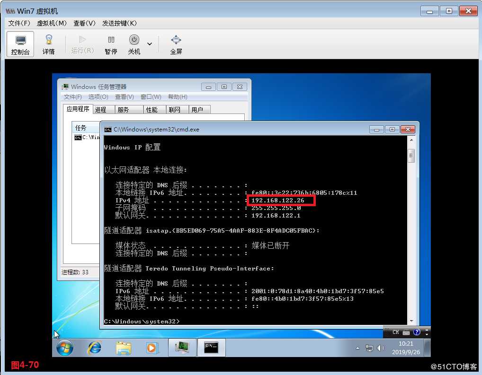Viewport: 482px width, 375px height.
Task: Click the greyed 运行(R) run button
Action: coord(82,44)
